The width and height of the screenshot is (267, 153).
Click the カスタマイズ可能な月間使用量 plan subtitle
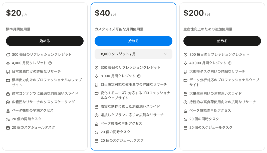coord(119,29)
